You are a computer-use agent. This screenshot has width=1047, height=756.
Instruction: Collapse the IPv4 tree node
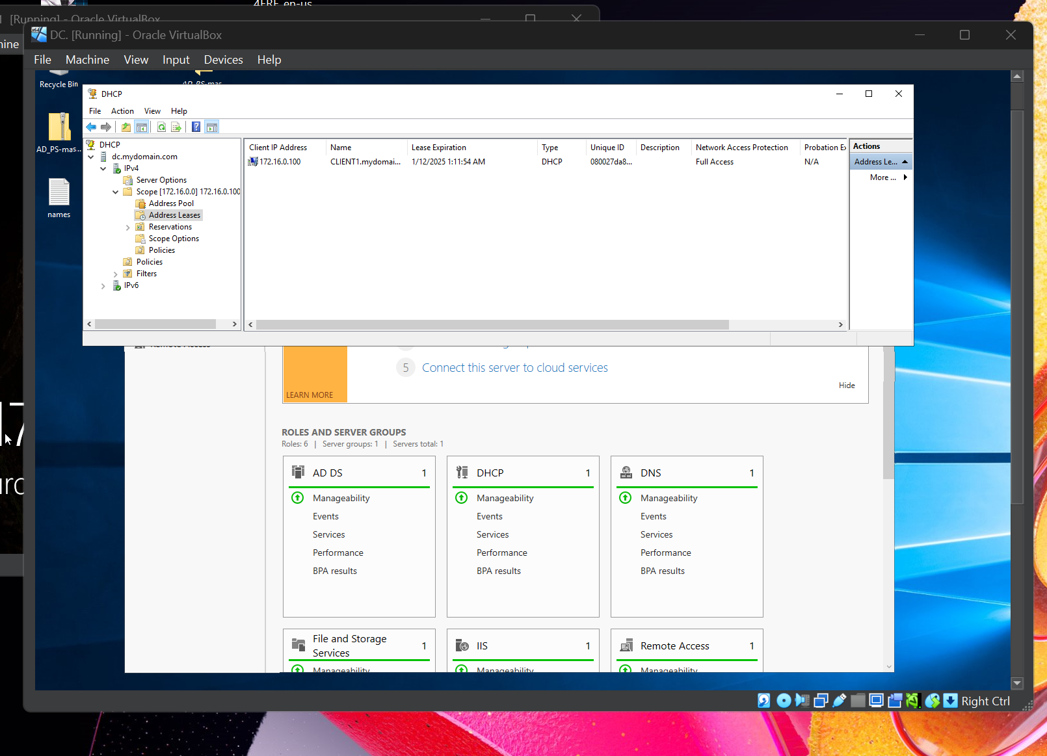coord(103,168)
